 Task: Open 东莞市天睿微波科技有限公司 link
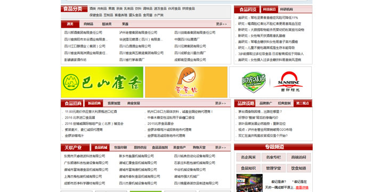tap(84, 156)
